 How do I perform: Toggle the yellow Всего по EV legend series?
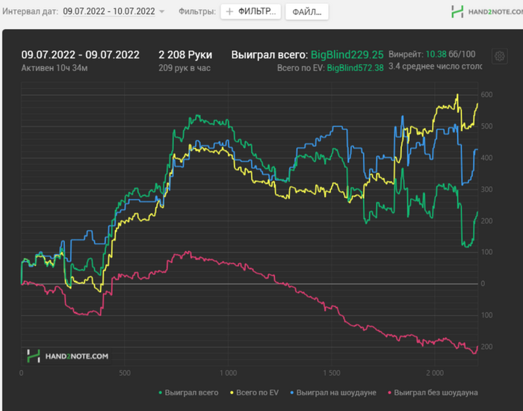click(x=255, y=392)
